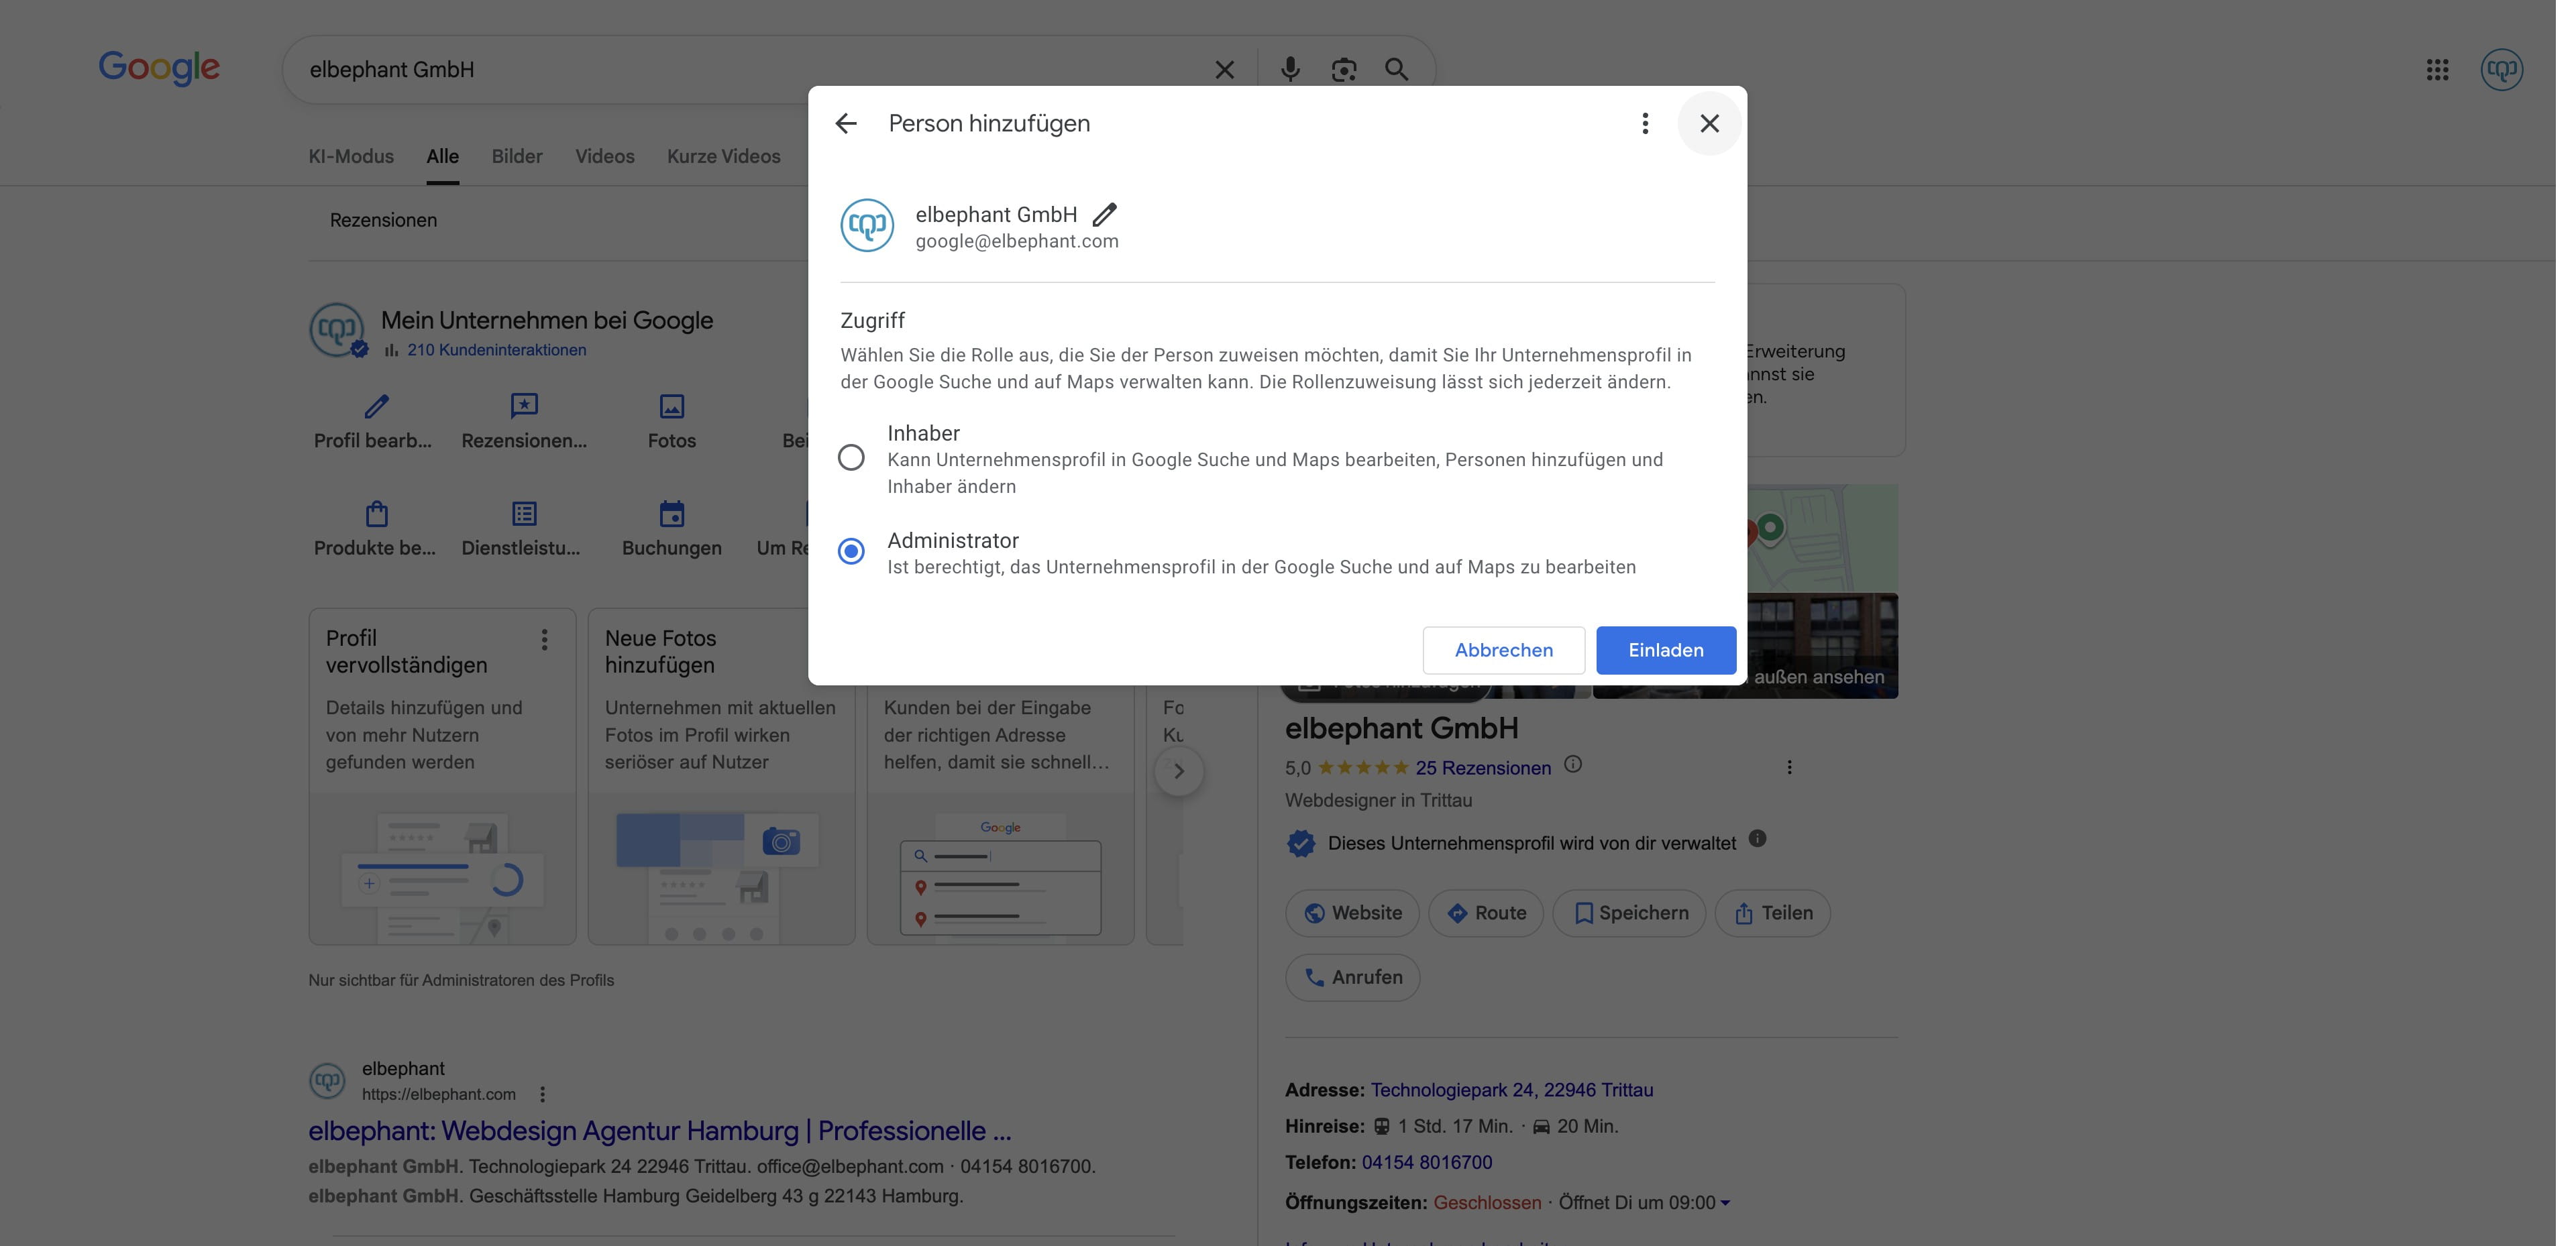The image size is (2576, 1246).
Task: Open the map thumbnail
Action: [1822, 539]
